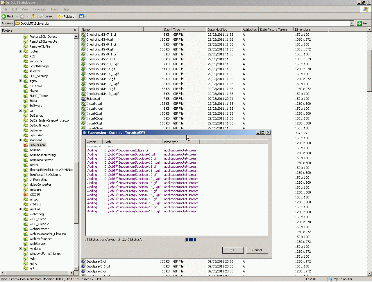Click the Install-1.gif file icon
The height and width of the screenshot is (282, 372).
point(83,104)
